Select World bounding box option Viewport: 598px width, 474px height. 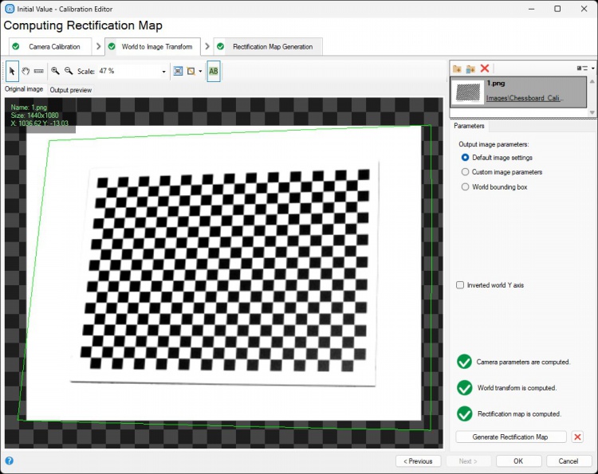pos(466,187)
